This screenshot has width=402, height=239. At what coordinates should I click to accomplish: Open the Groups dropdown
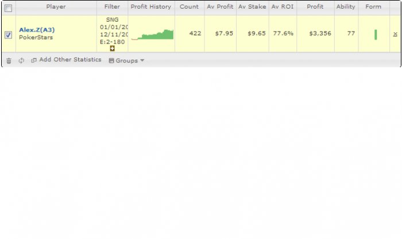point(127,61)
